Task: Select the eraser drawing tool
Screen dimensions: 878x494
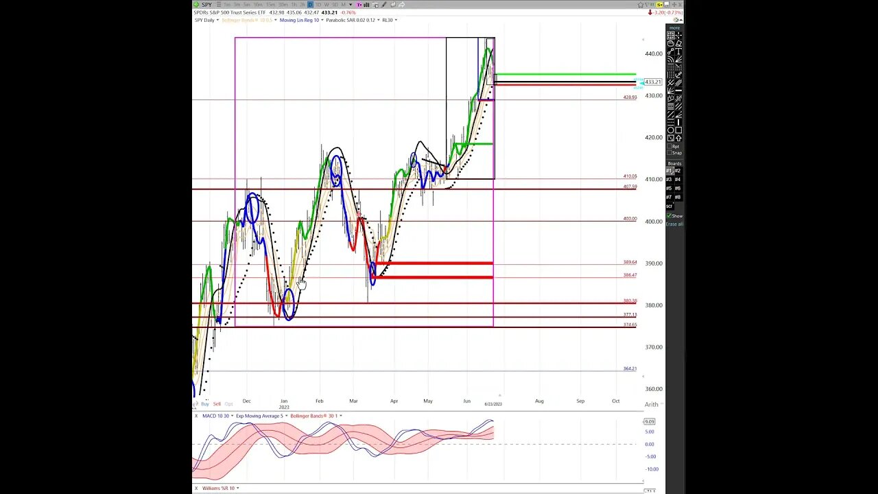Action: (x=678, y=43)
